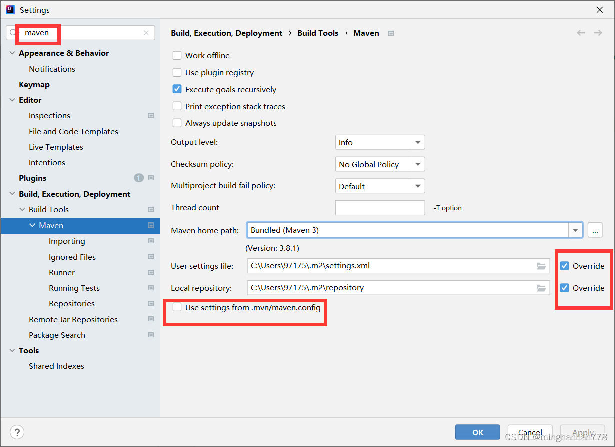Collapse the Tools group
The height and width of the screenshot is (447, 615).
tap(12, 350)
